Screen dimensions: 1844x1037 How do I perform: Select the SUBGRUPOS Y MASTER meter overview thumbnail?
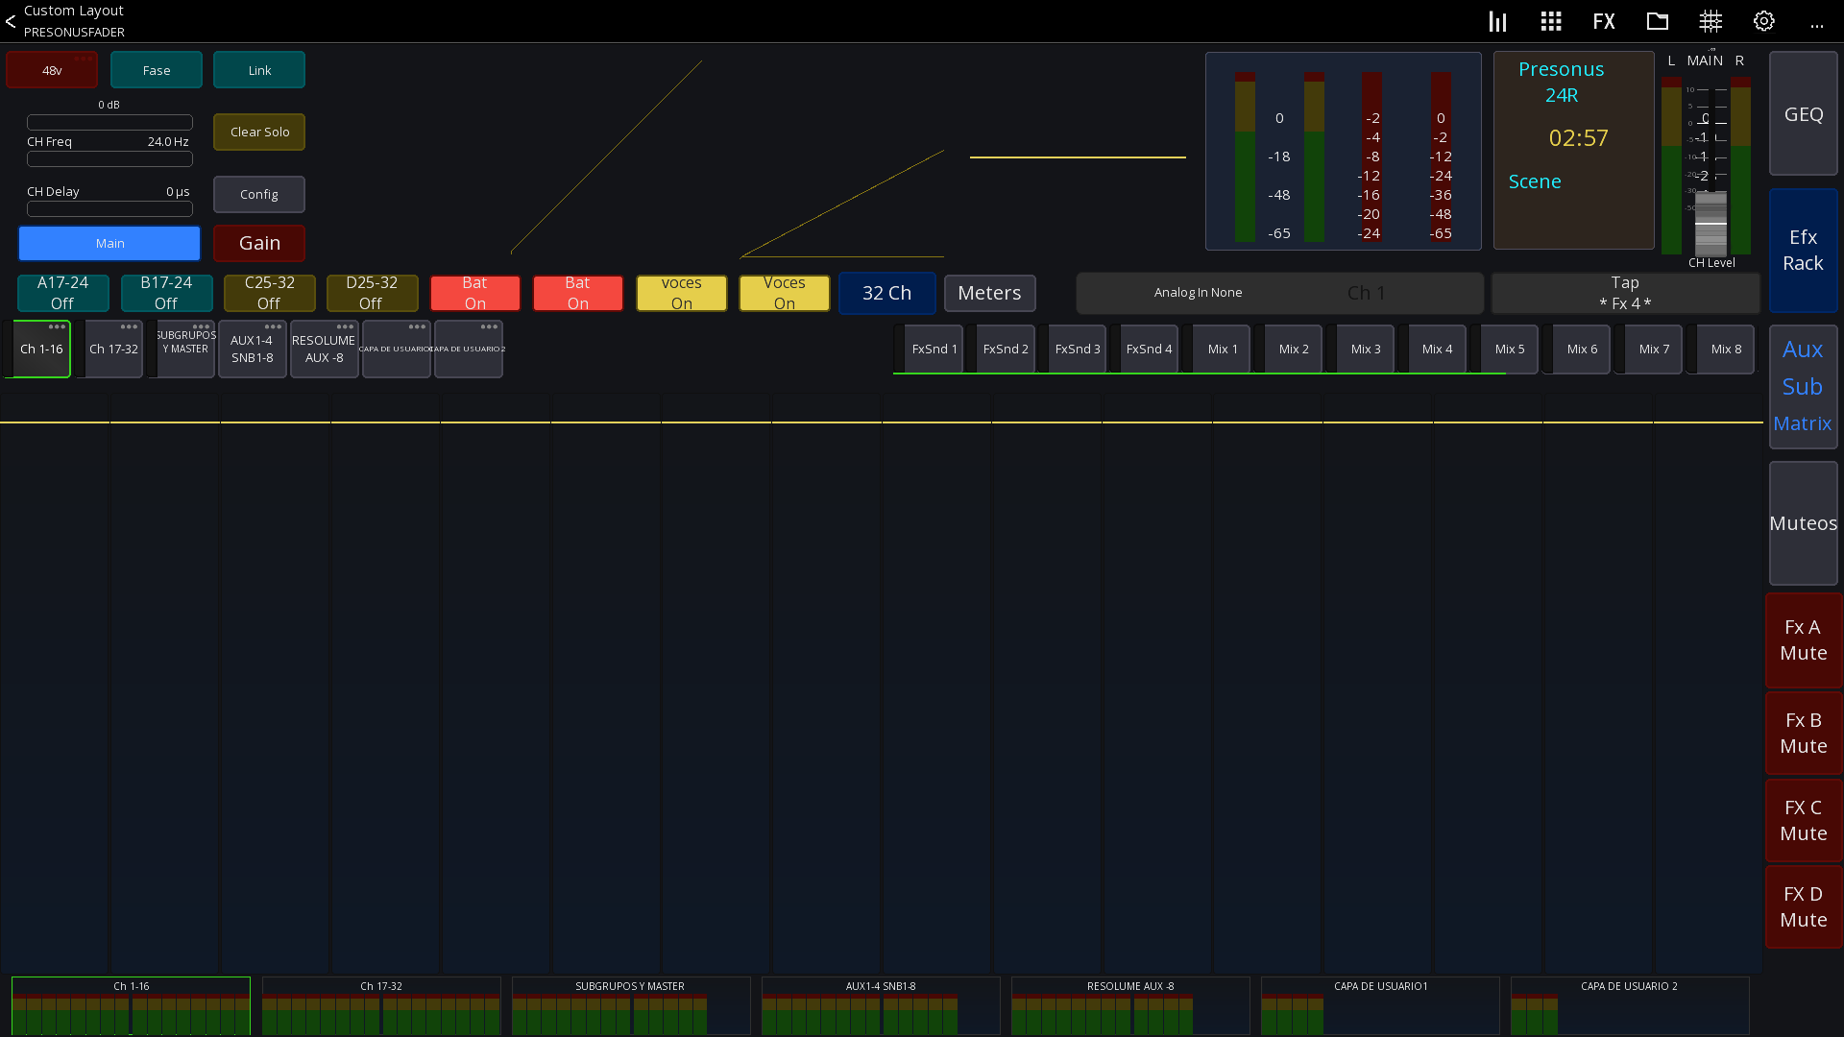pos(631,1005)
